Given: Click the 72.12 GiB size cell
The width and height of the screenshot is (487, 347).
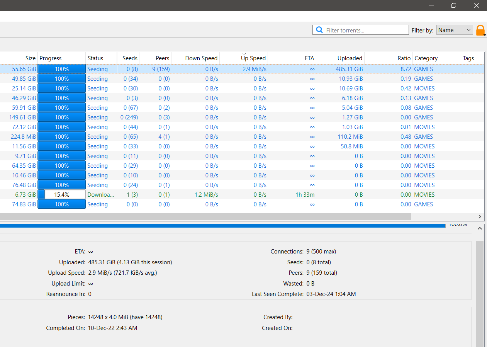Looking at the screenshot, I should (24, 127).
